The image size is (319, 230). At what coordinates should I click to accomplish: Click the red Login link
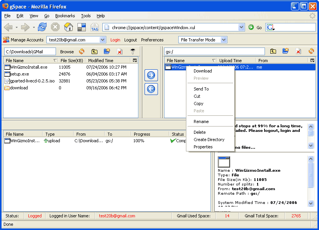(115, 40)
